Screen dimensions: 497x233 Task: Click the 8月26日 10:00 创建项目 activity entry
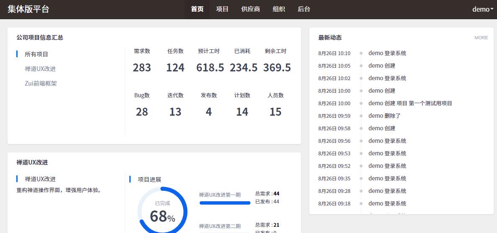(410, 103)
